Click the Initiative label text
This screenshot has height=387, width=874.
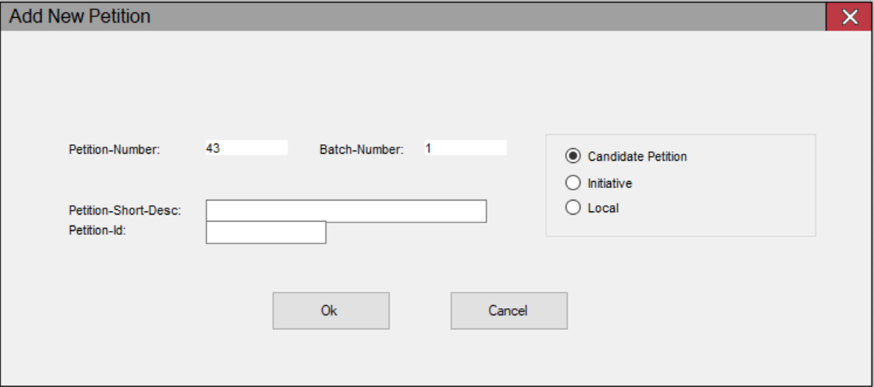pyautogui.click(x=610, y=183)
